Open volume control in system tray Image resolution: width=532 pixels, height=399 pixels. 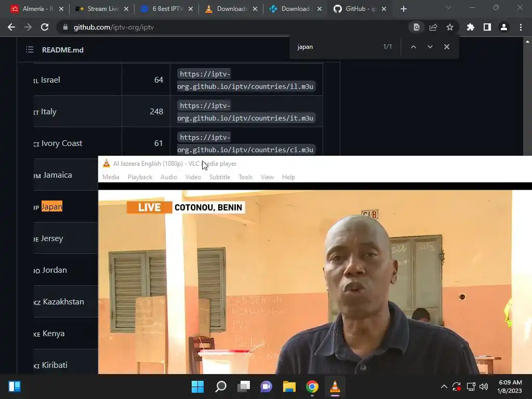point(484,387)
